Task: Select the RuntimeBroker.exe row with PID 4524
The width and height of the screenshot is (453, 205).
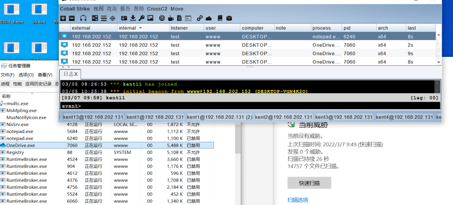Action: click(107, 159)
